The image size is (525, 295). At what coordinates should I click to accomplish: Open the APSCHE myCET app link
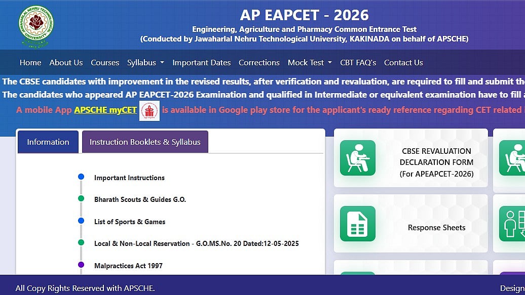point(105,110)
